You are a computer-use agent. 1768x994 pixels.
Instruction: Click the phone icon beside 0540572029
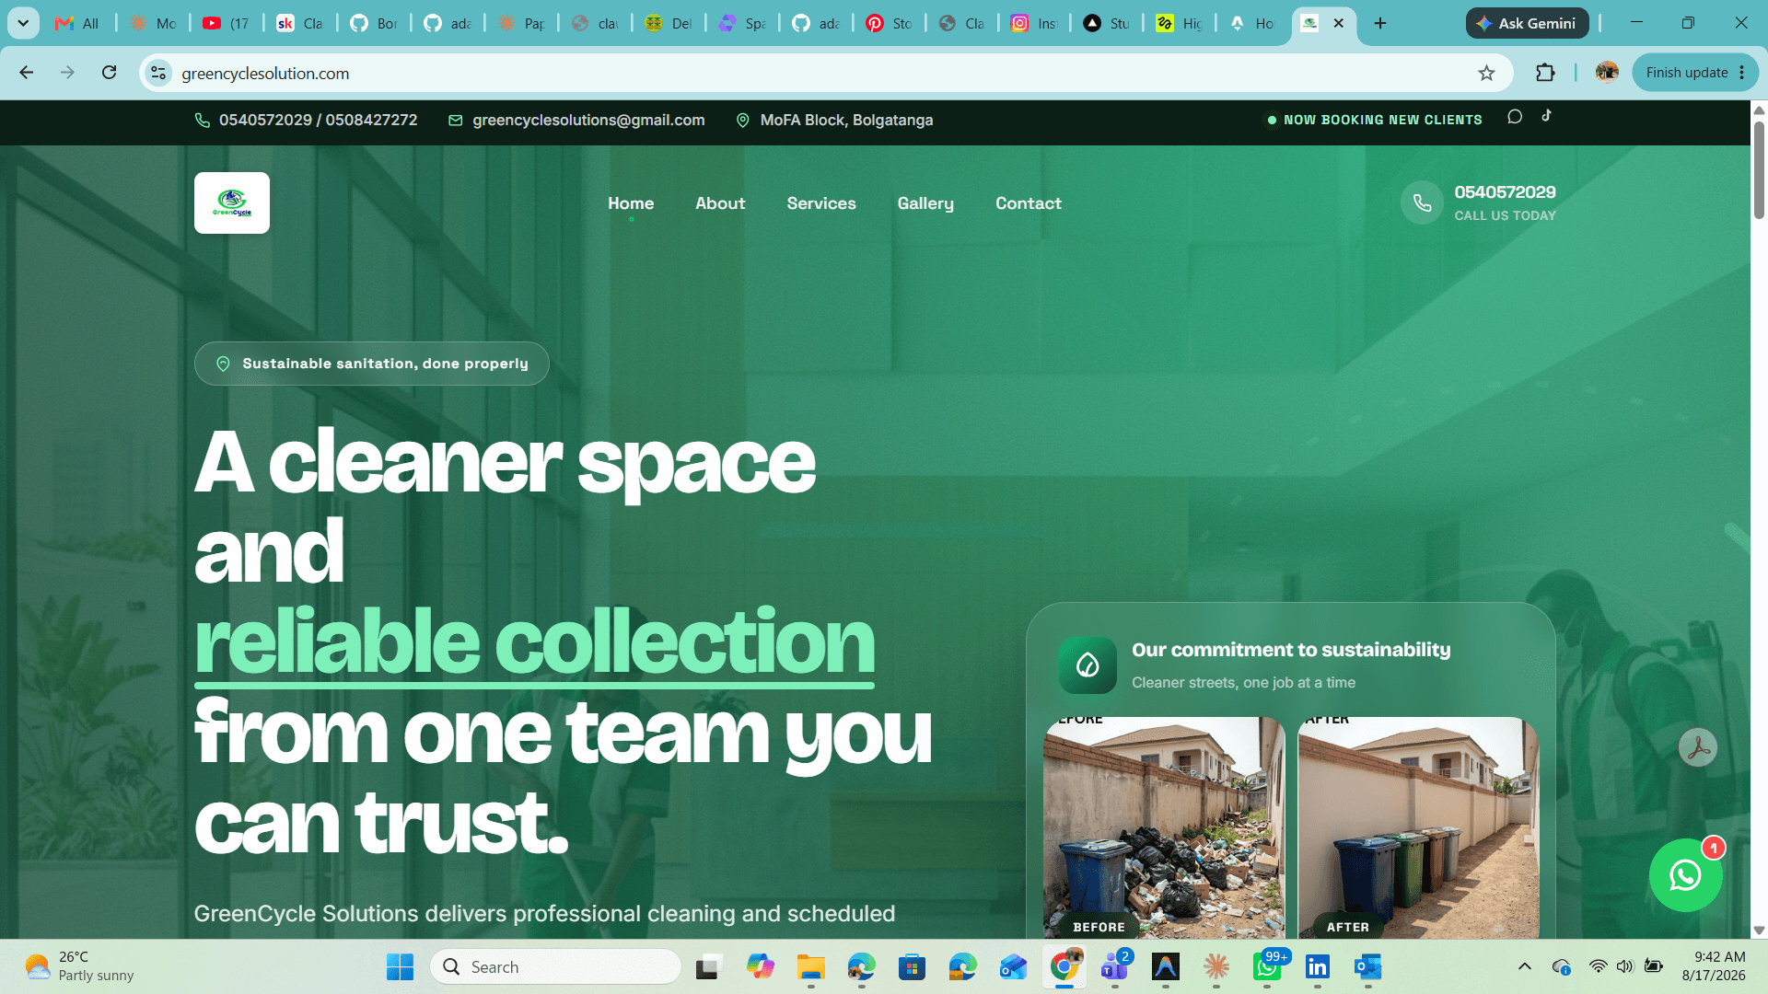(x=1422, y=202)
